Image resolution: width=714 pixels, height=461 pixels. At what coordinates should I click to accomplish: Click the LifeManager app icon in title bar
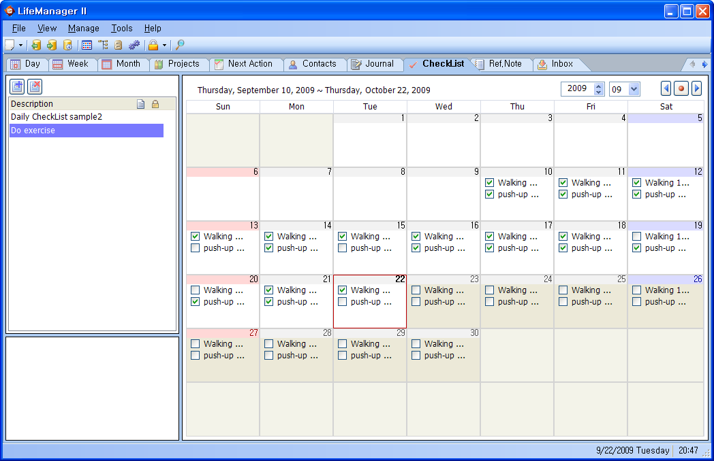click(9, 11)
